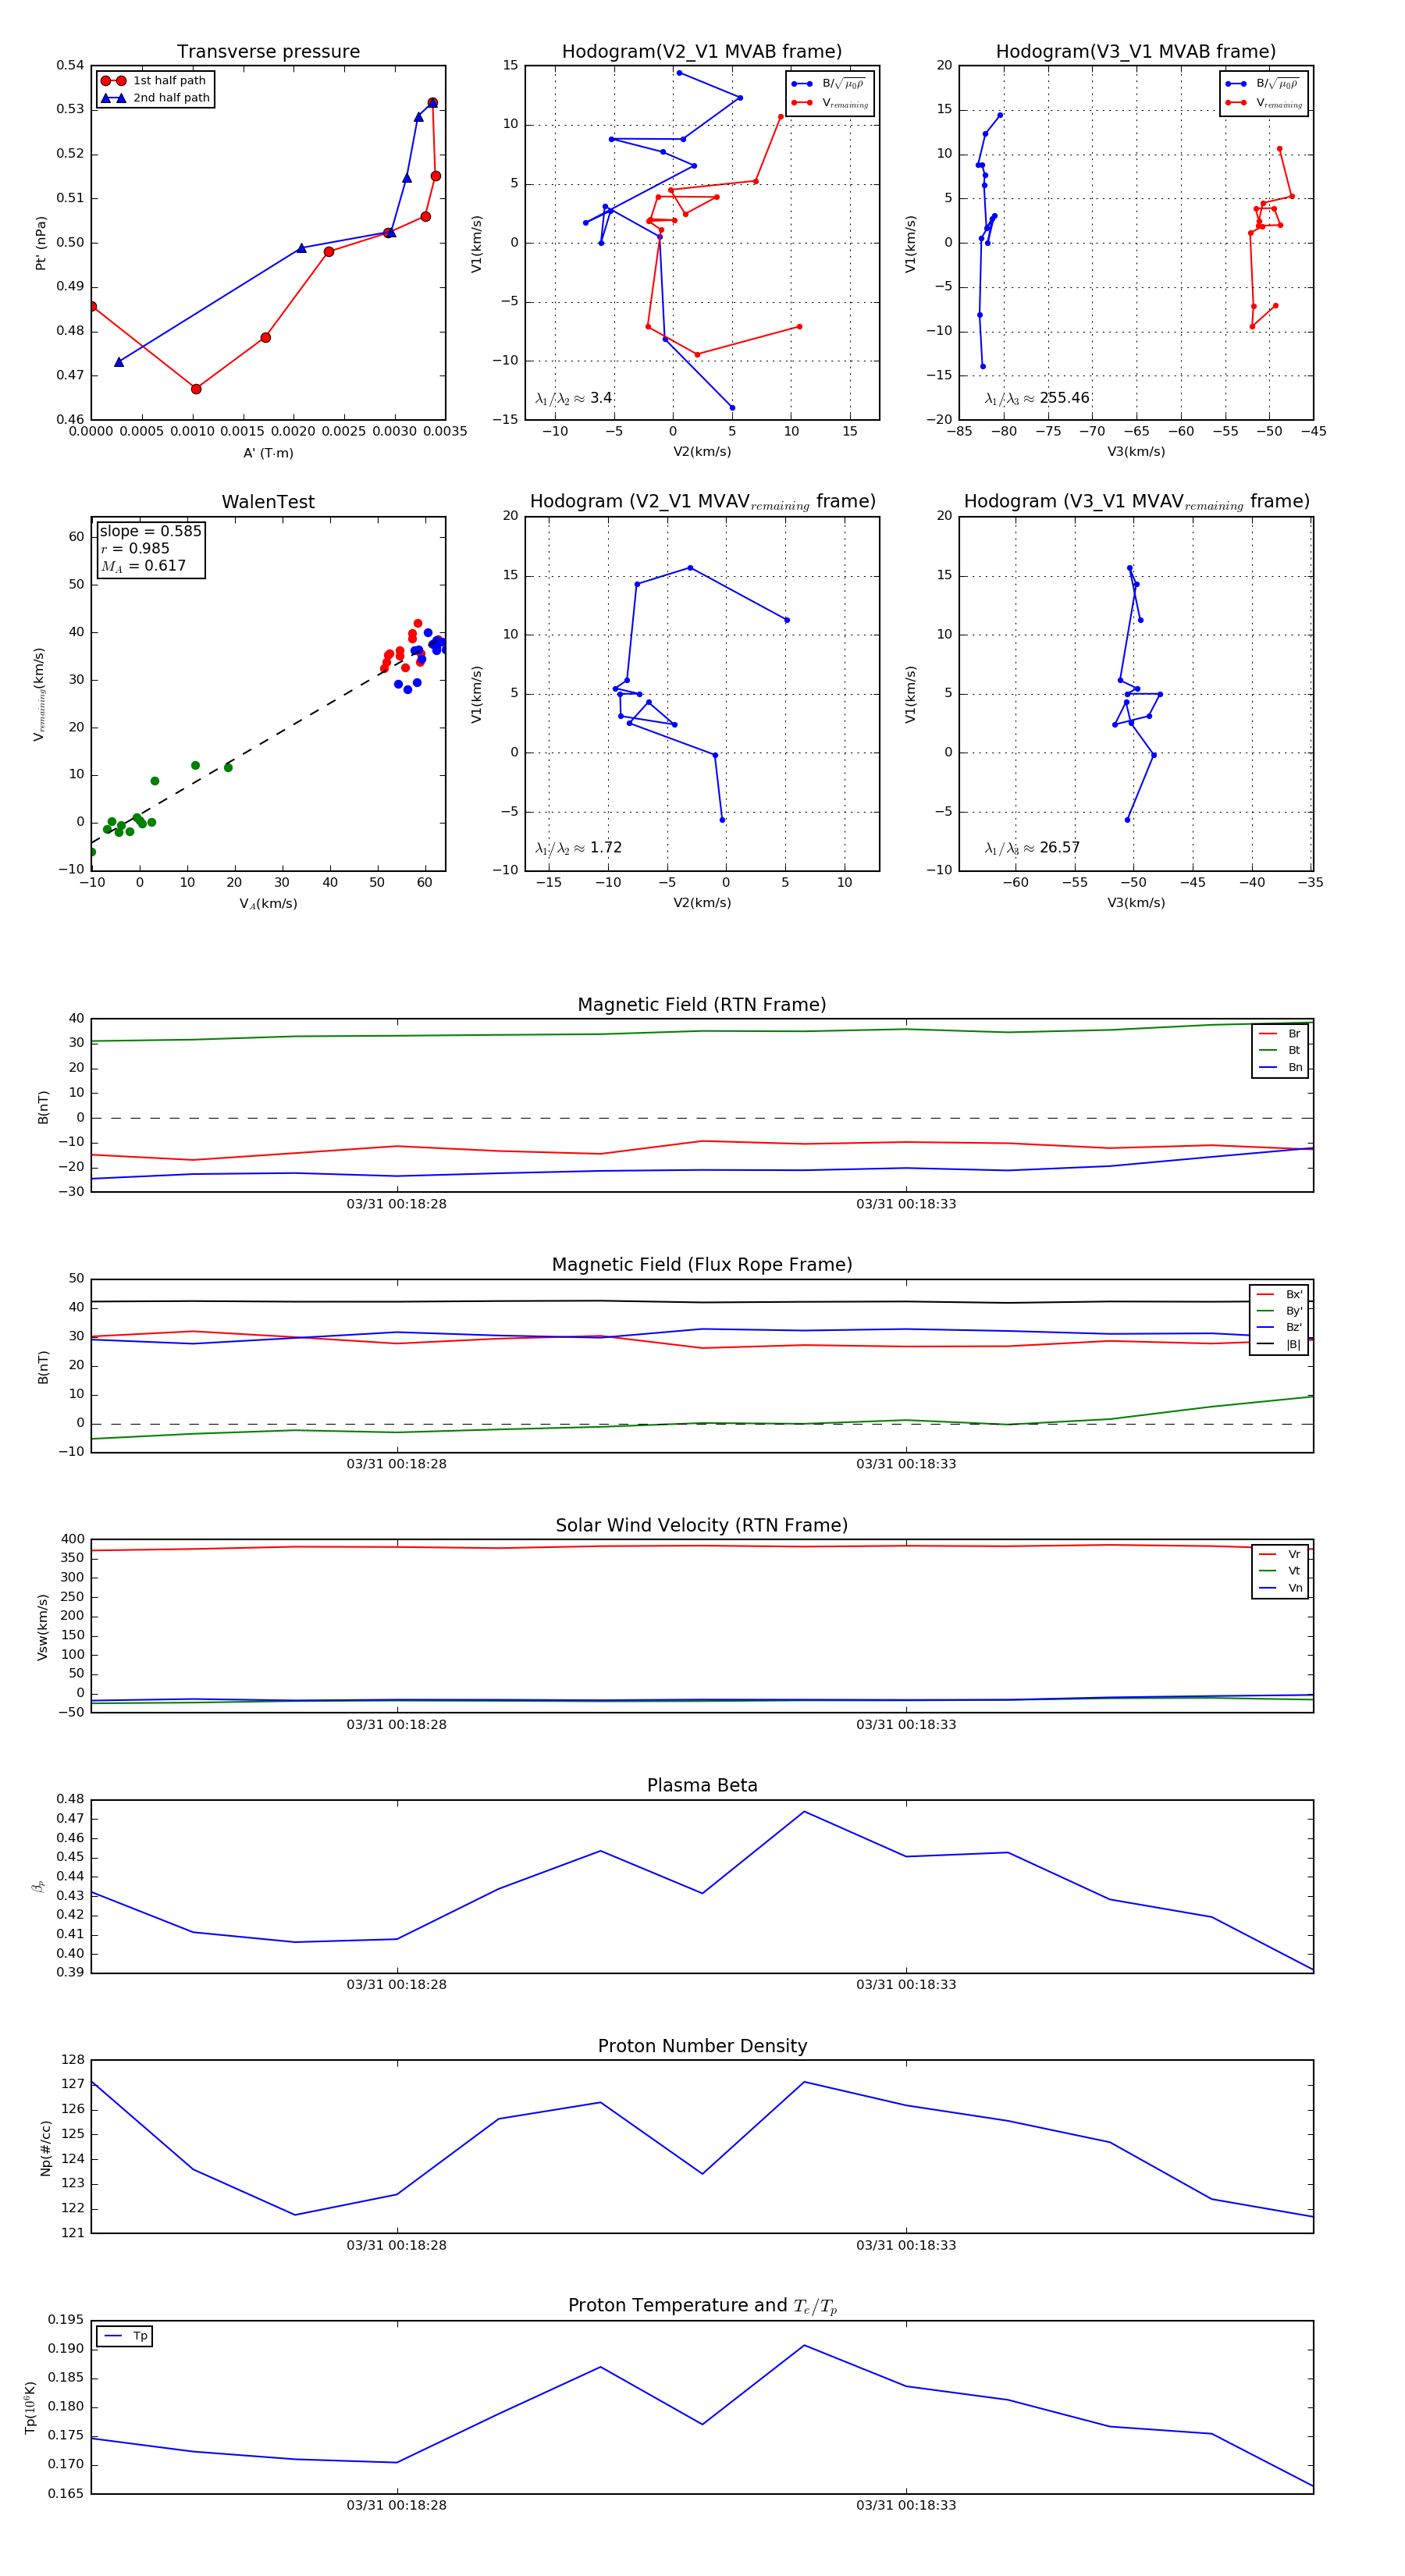Click the 'λ1/λ3 ≈ 26.57' annotation
The width and height of the screenshot is (1405, 2576).
tap(1032, 848)
